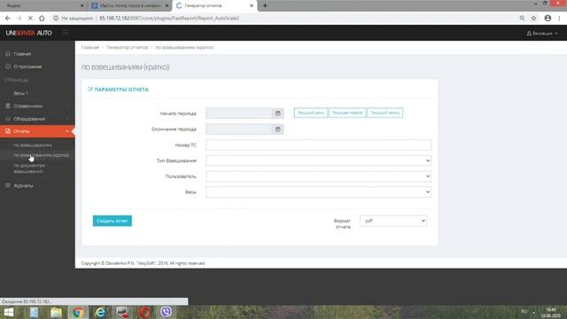Expand the Журналы sidebar section
567x319 pixels.
point(37,185)
